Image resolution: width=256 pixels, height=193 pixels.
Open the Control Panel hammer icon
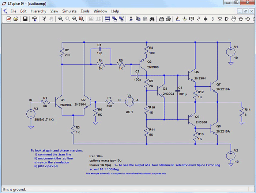(x=34, y=19)
